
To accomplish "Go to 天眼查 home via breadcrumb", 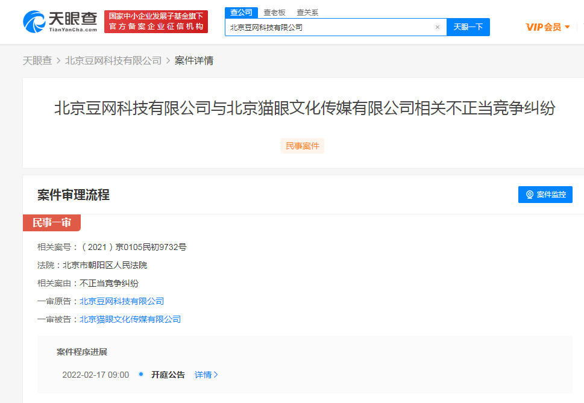I will point(37,60).
